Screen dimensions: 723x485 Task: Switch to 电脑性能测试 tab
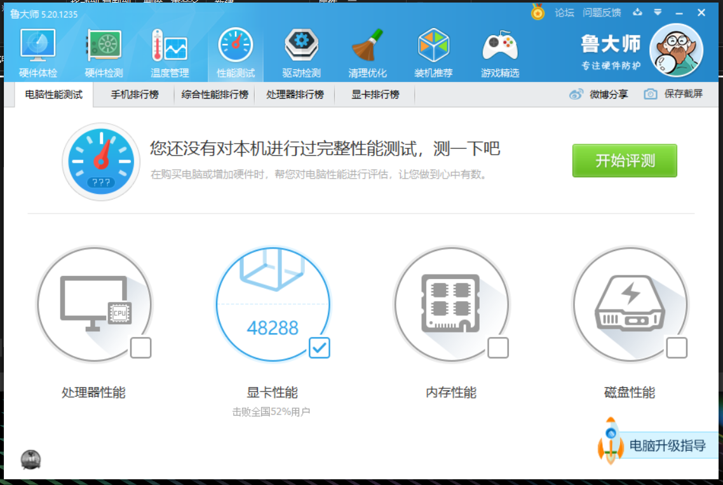[54, 95]
